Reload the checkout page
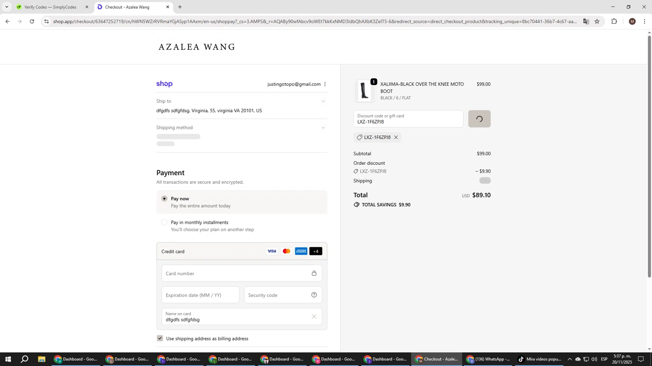The height and width of the screenshot is (366, 652). [32, 21]
